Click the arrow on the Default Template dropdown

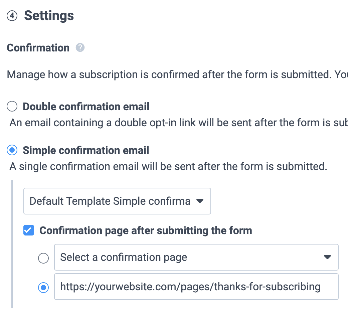point(200,201)
